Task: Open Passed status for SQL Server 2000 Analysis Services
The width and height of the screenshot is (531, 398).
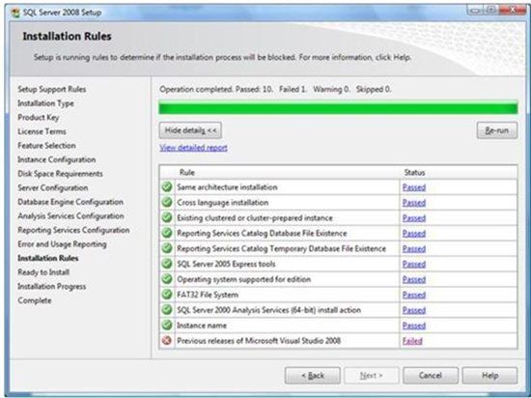Action: coord(414,310)
